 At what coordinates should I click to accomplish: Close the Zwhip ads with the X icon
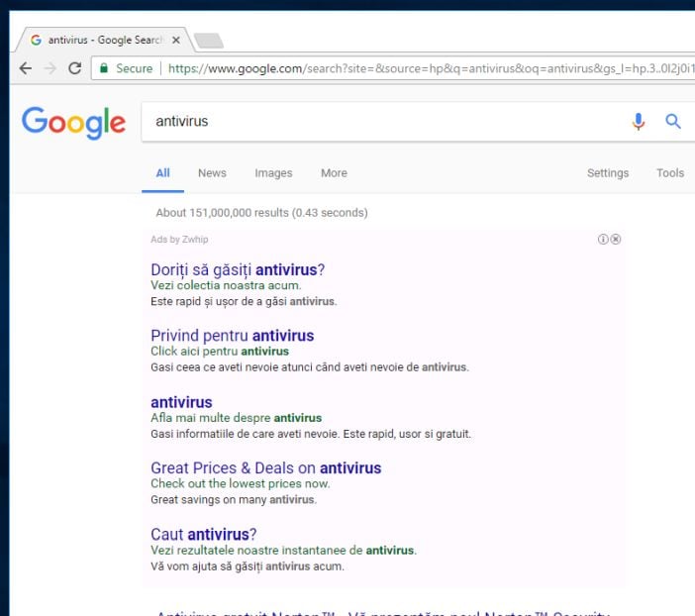(615, 240)
